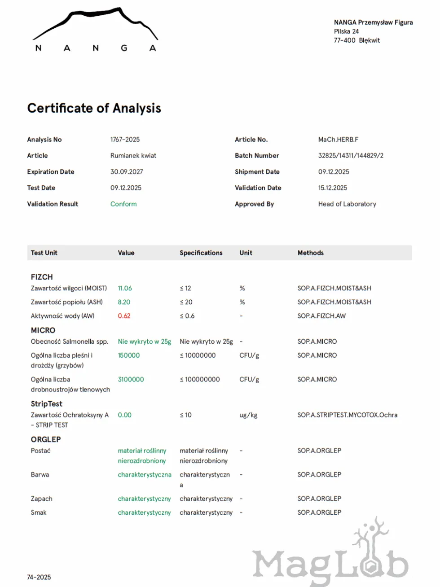Click the "ORGLEP" section heading
The width and height of the screenshot is (440, 587).
[x=46, y=440]
